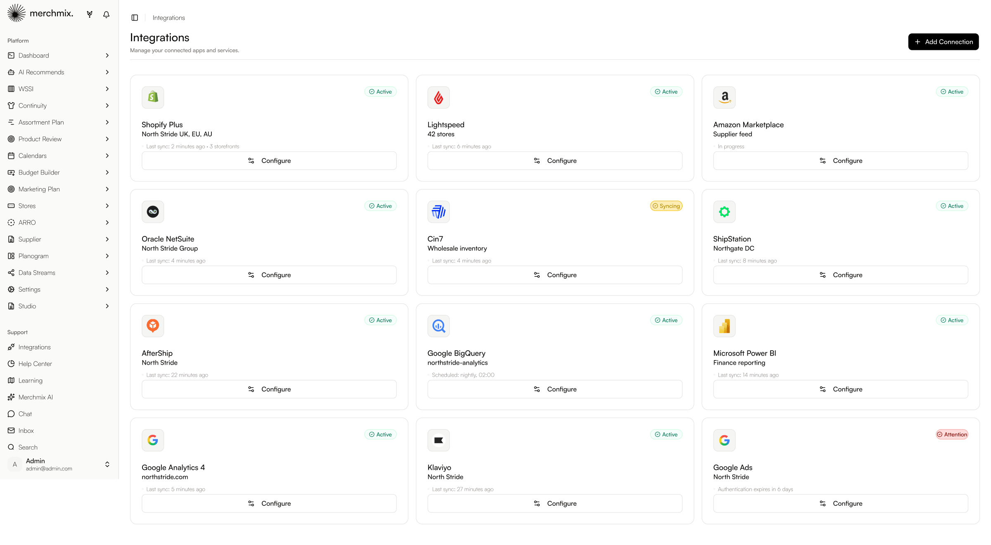Click the Klaviyo flag icon

point(439,440)
